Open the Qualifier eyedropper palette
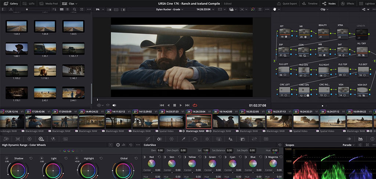The height and width of the screenshot is (179, 376). pos(184,139)
